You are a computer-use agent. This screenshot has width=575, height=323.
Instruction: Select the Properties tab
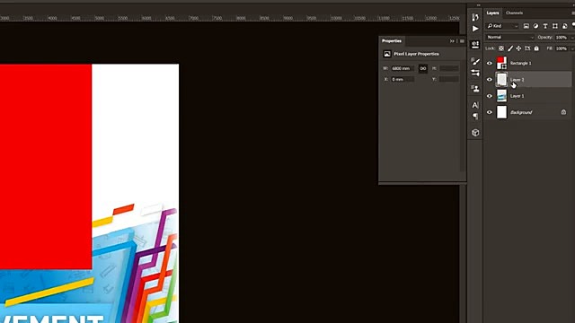392,40
